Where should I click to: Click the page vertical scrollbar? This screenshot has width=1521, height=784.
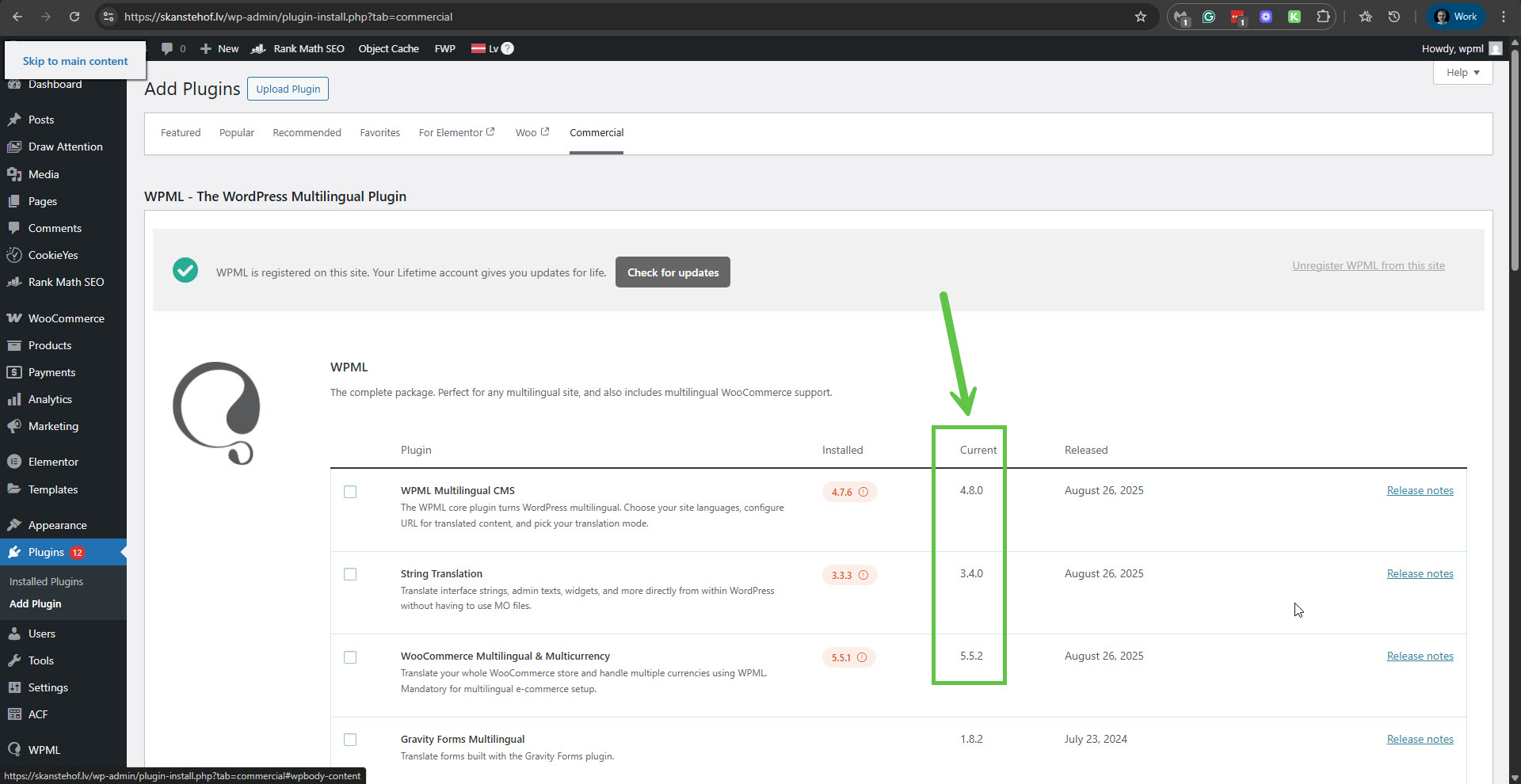[1515, 161]
